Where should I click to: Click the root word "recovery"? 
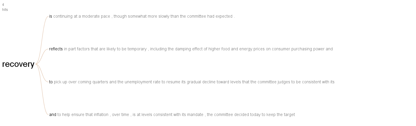[x=18, y=64]
